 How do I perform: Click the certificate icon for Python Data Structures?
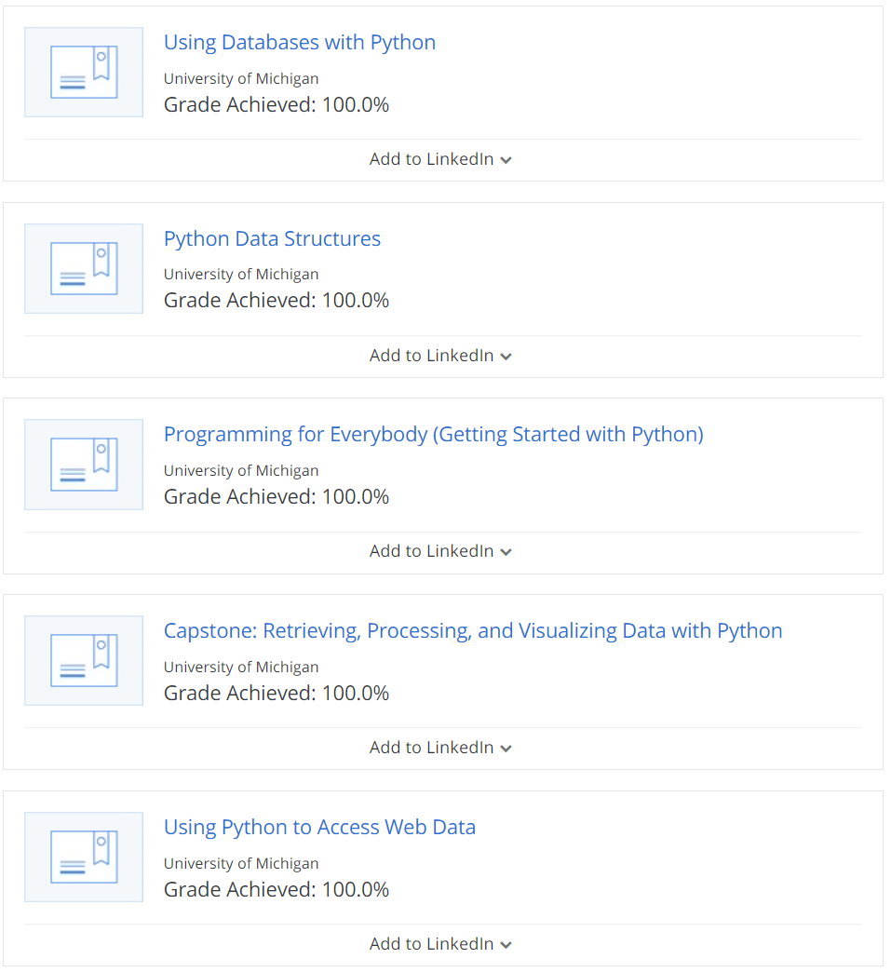point(83,268)
